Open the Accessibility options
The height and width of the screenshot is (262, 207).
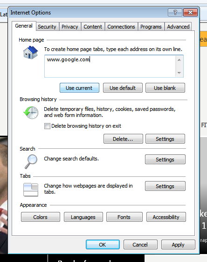coord(166,217)
